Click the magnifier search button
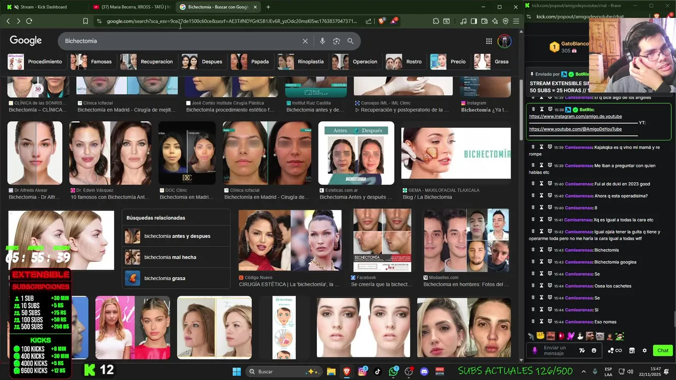The width and height of the screenshot is (676, 380). 350,41
